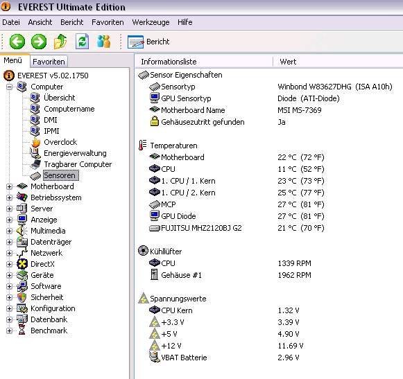Image resolution: width=403 pixels, height=379 pixels.
Task: Click the Temperaturen thermometer icon
Action: click(x=142, y=146)
